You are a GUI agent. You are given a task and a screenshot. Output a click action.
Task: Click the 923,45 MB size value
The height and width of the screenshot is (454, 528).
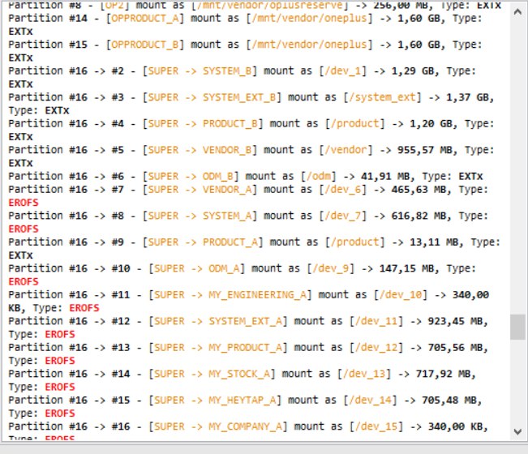[456, 321]
